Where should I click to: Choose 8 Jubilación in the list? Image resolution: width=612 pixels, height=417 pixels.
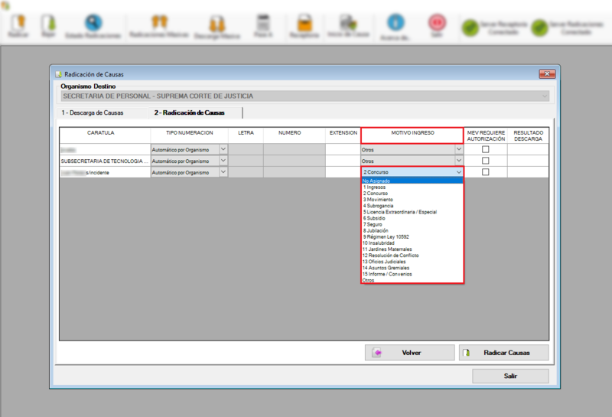point(412,231)
